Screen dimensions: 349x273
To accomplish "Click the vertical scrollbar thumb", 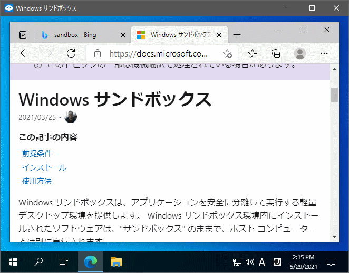I will pyautogui.click(x=334, y=95).
